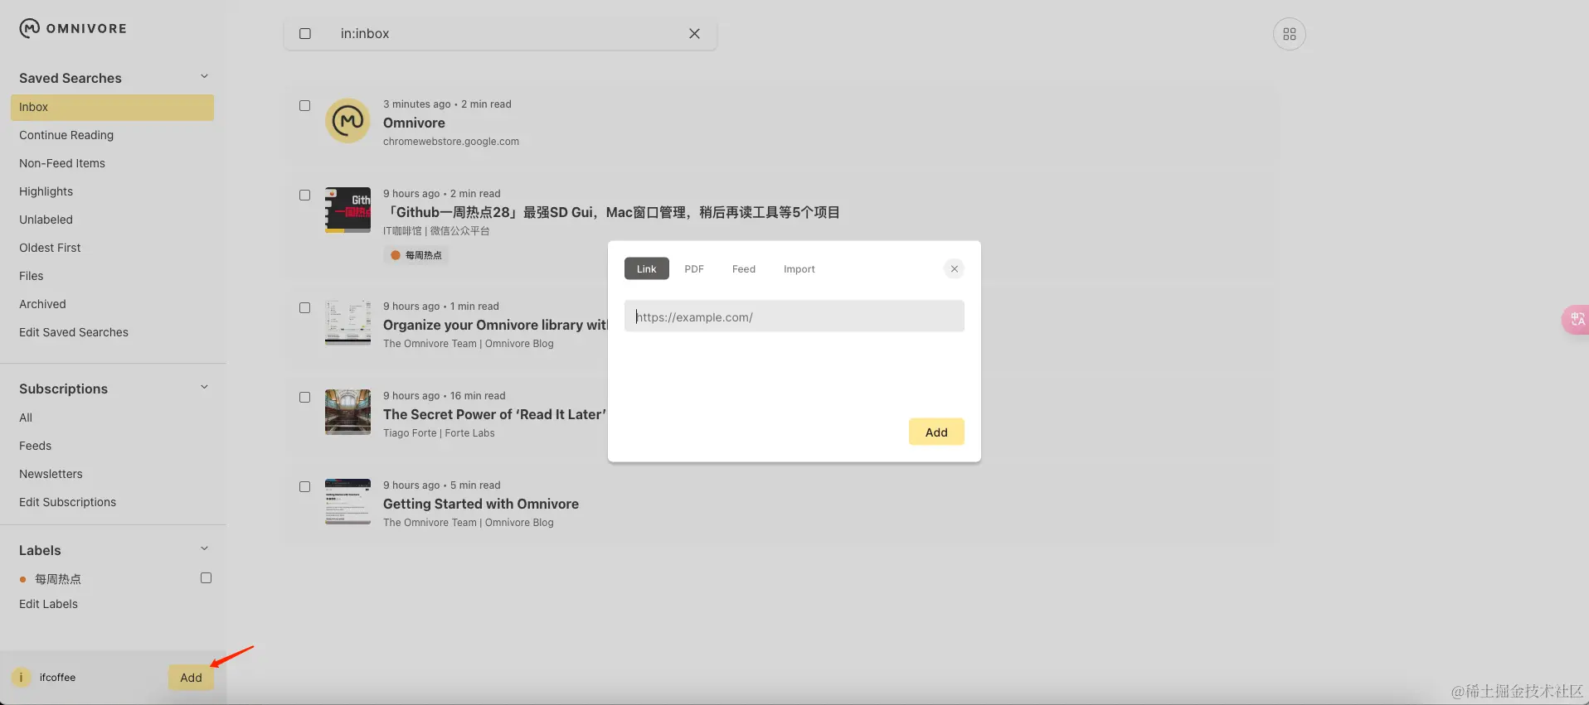Open Secret Power of Read It Later thumbnail
Viewport: 1589px width, 705px height.
click(x=347, y=412)
